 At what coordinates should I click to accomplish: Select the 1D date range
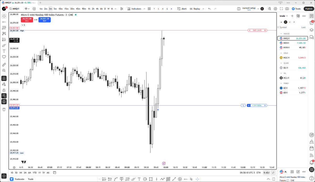(12, 173)
